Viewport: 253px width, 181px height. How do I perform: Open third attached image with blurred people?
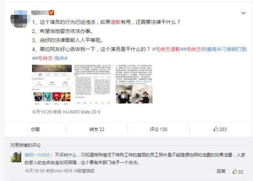(134, 84)
